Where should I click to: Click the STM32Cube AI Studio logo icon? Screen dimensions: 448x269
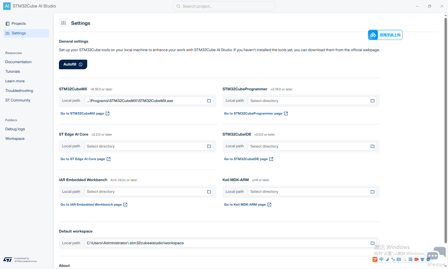[7, 6]
